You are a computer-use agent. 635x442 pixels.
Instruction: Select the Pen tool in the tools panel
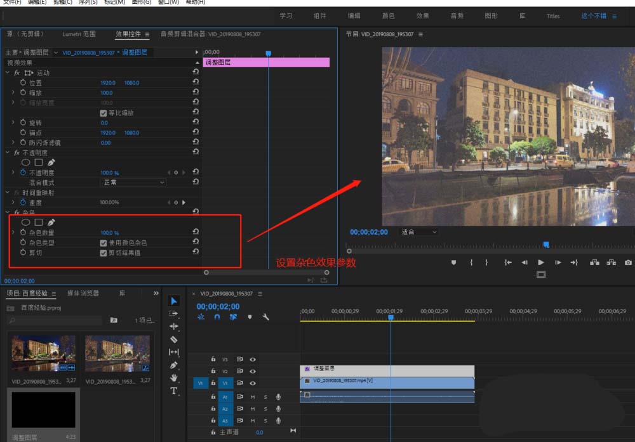[x=175, y=365]
